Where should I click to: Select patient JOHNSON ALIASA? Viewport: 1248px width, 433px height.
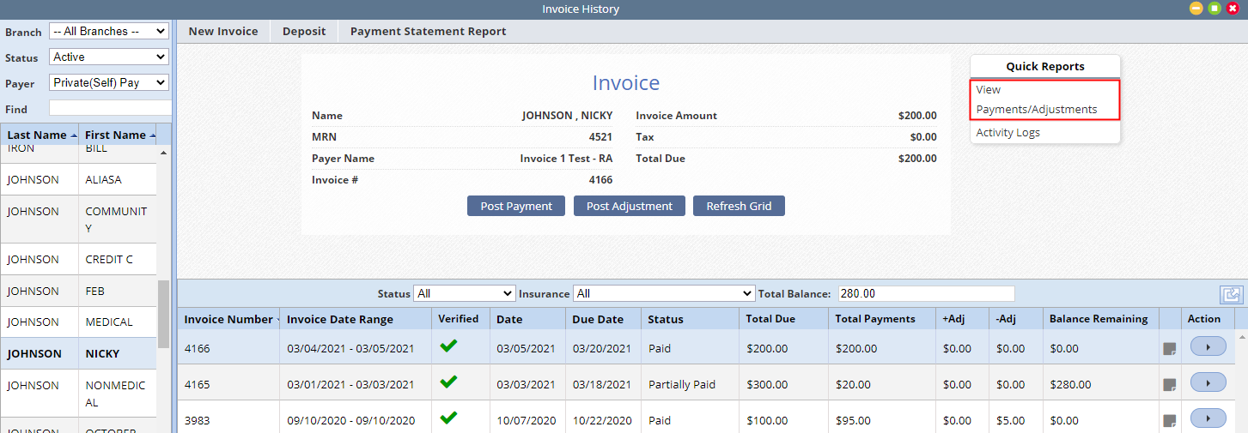pos(78,180)
